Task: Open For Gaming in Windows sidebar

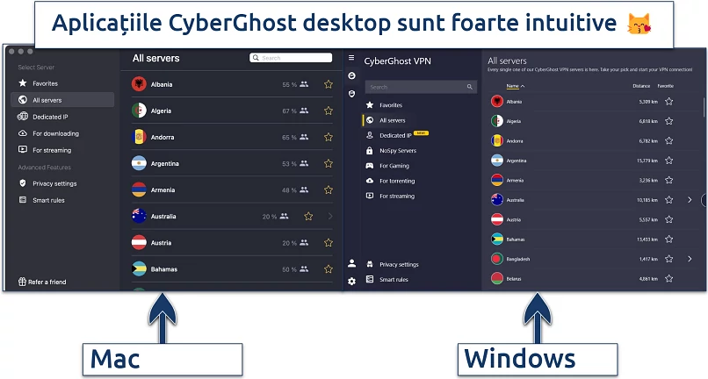Action: [x=387, y=166]
